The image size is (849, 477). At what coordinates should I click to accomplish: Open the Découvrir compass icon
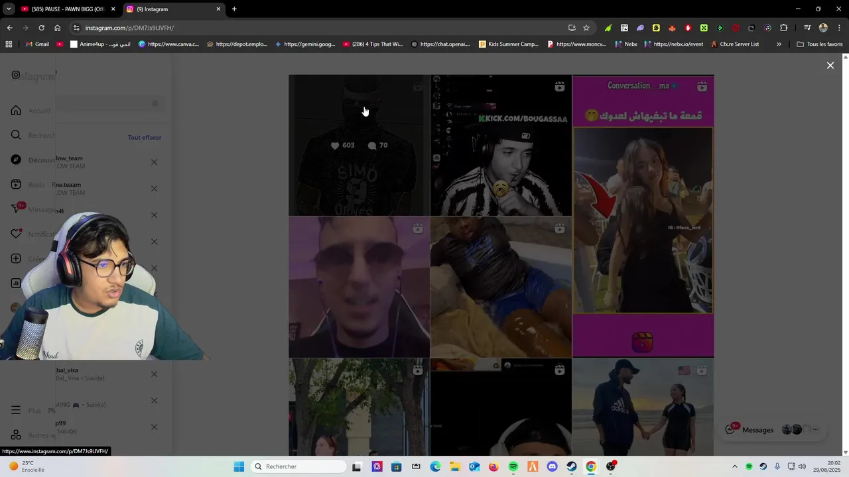[x=16, y=160]
